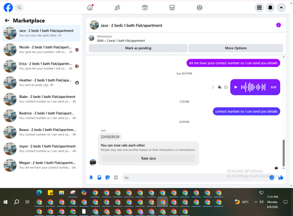
Task: Open the emoji picker in message box
Action: [x=271, y=177]
